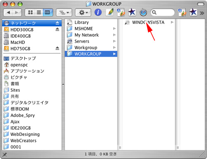This screenshot has height=159, width=207.
Task: Click the blue Get Info icon
Action: 98,12
